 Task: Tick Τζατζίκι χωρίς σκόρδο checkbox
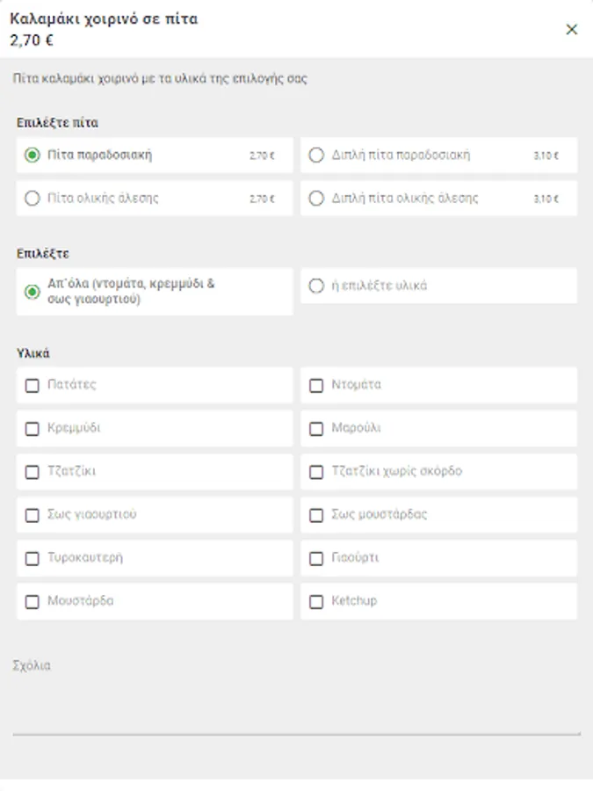[x=316, y=472]
